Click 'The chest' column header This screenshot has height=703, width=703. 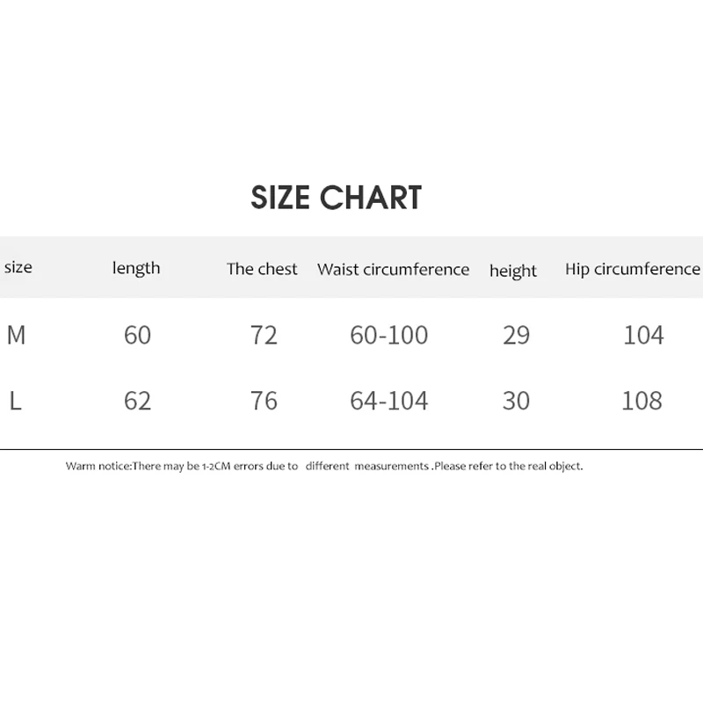tap(262, 269)
